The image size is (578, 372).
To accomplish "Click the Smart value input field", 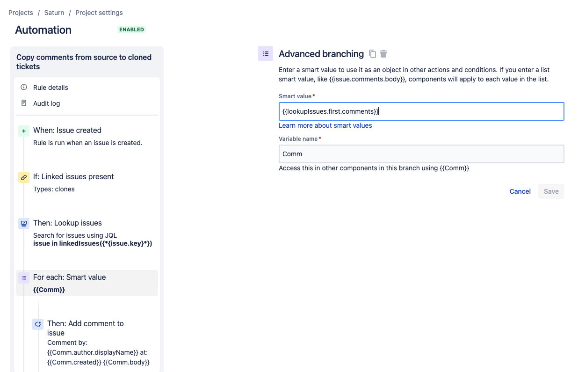I will click(421, 111).
